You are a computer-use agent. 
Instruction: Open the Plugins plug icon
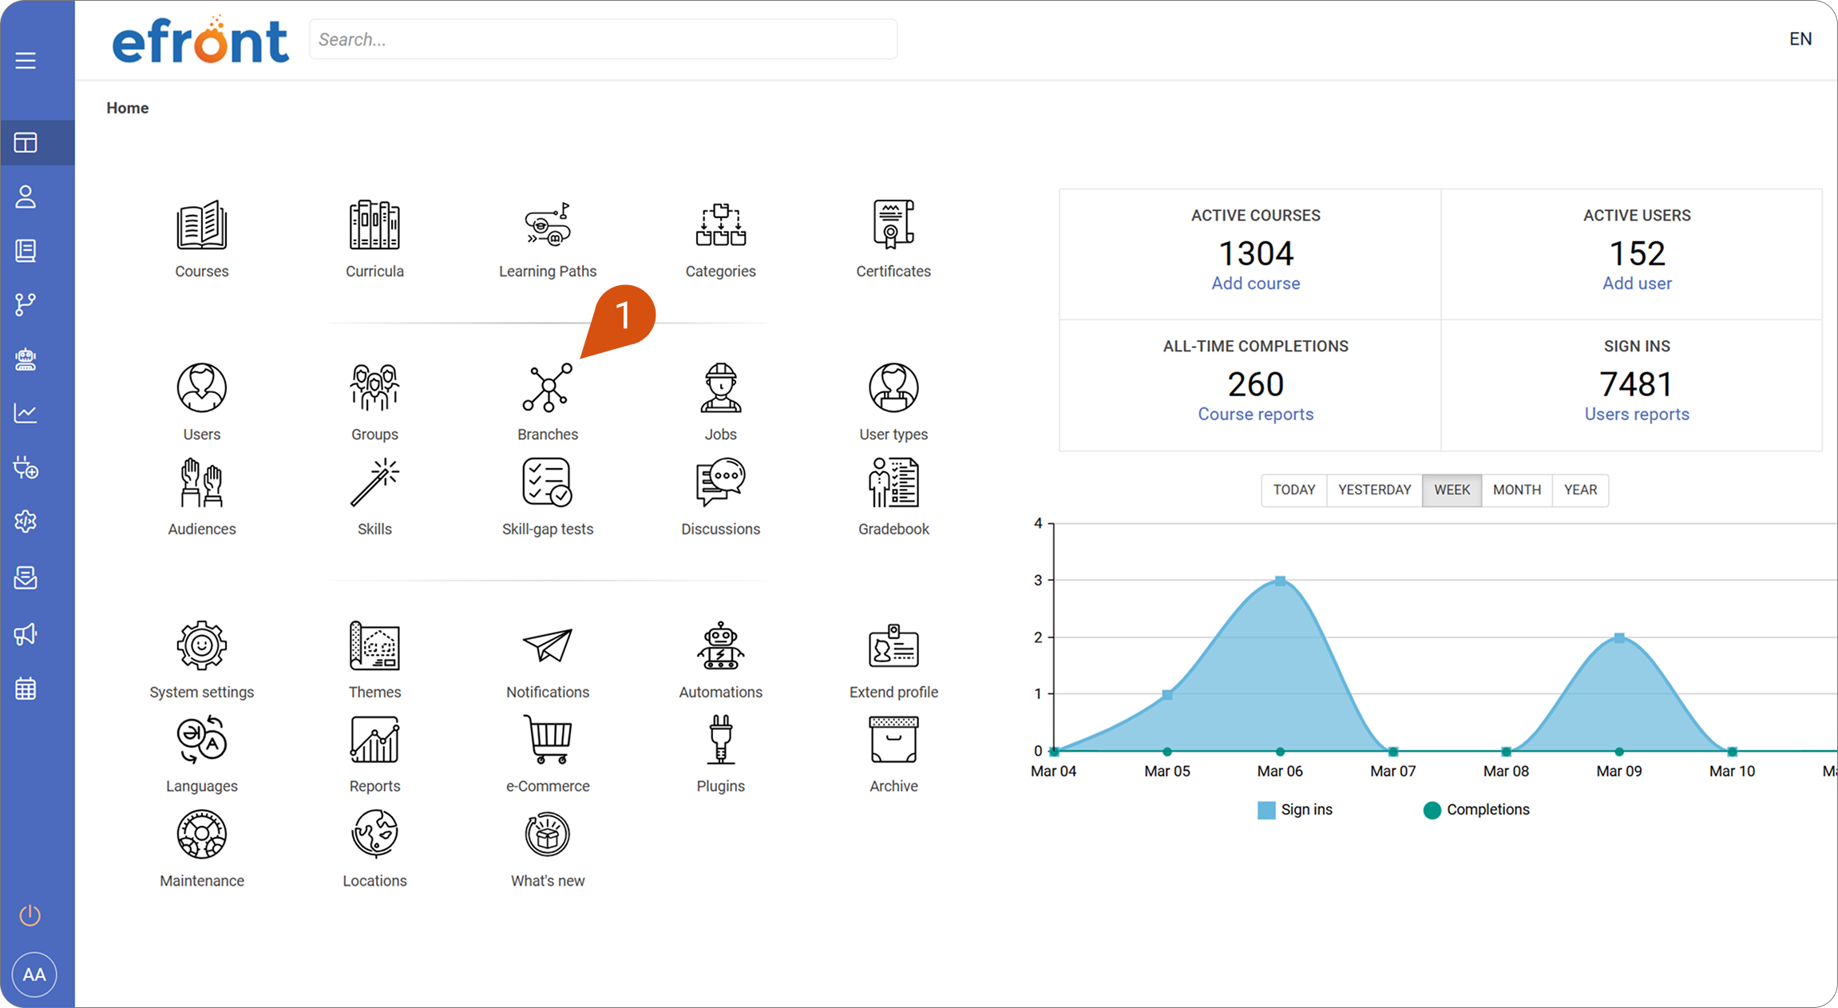tap(720, 740)
